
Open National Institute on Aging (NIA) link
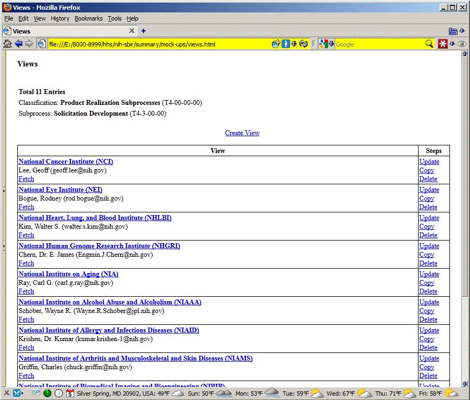click(68, 274)
